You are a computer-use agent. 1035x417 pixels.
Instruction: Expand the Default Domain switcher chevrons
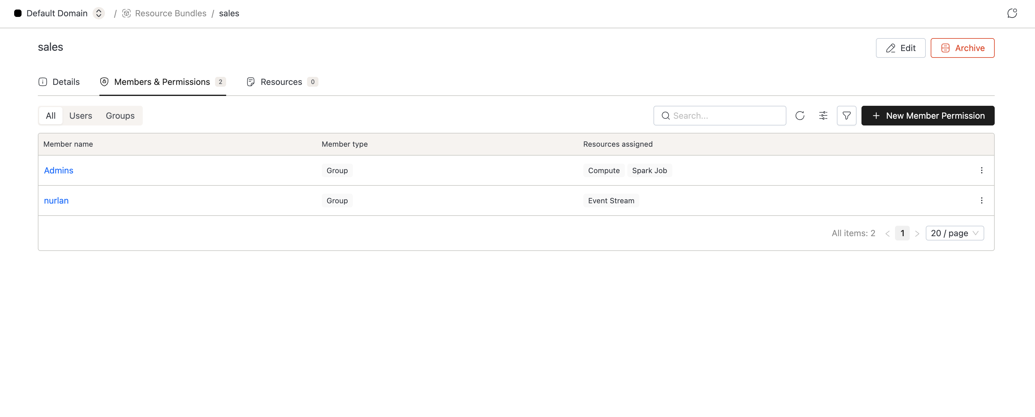[x=98, y=13]
